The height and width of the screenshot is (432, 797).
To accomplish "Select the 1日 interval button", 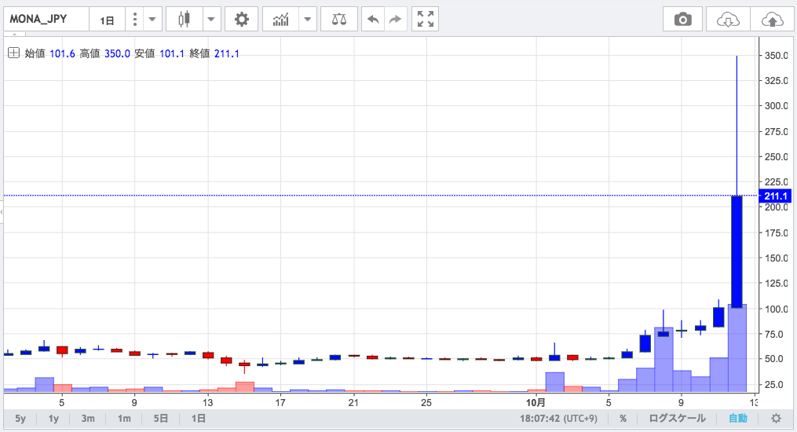I will [108, 20].
